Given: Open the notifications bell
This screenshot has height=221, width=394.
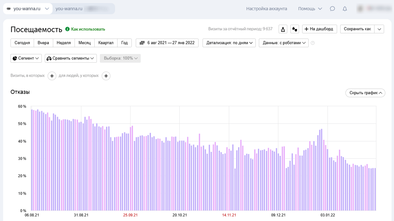Looking at the screenshot, I should pos(345,9).
